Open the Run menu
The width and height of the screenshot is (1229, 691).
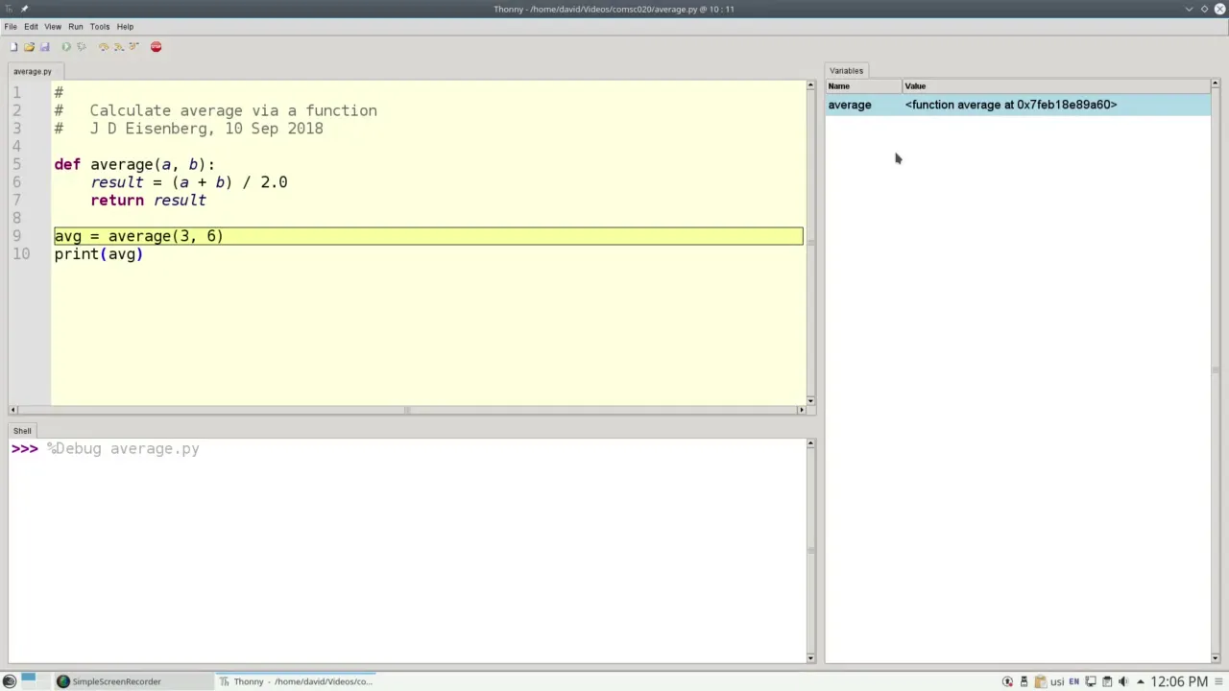76,27
